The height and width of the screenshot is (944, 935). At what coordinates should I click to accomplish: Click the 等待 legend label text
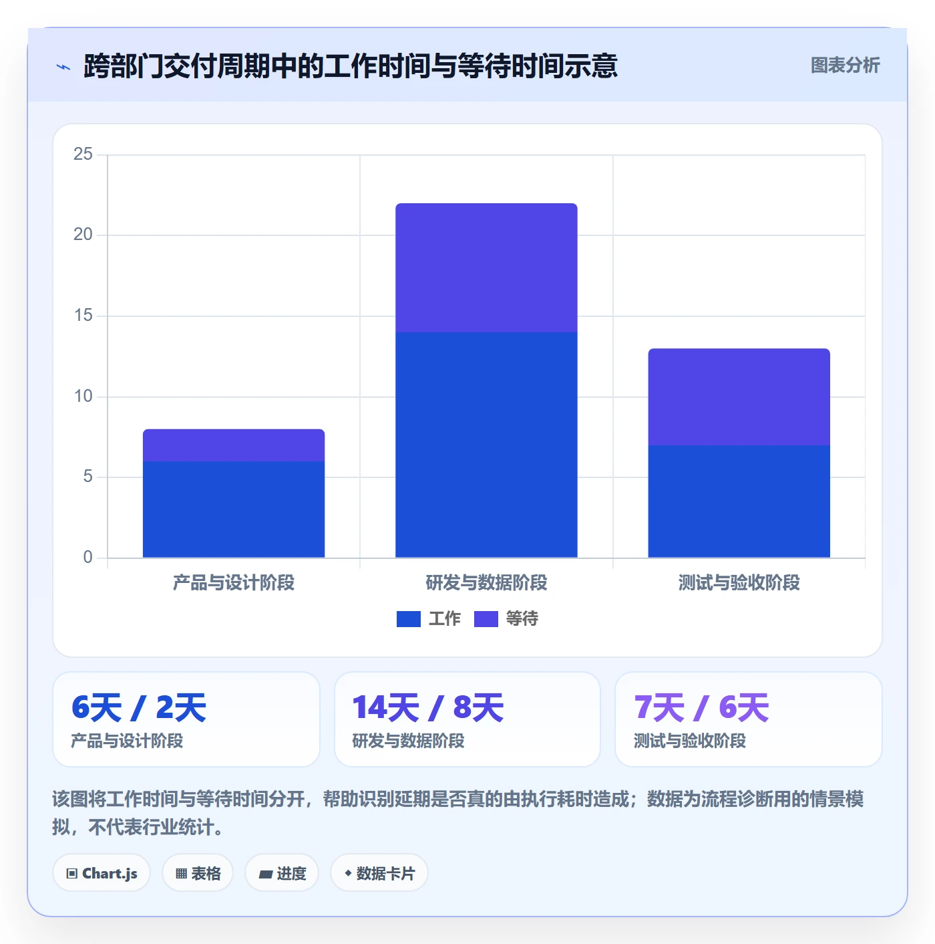(522, 619)
